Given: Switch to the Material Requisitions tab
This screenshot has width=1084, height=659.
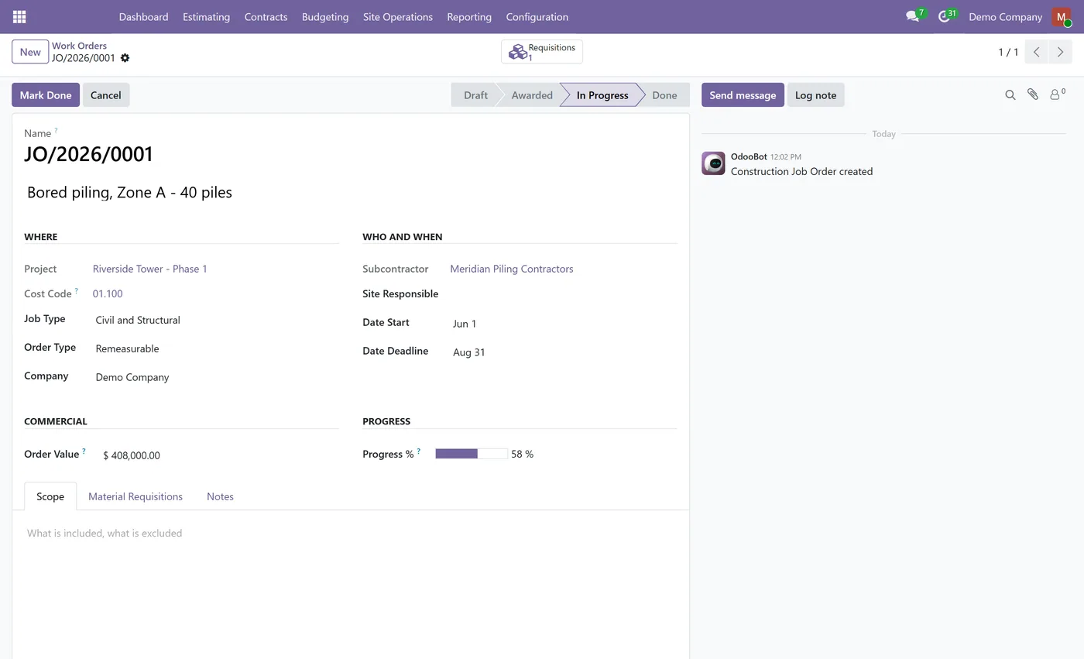Looking at the screenshot, I should click(135, 496).
